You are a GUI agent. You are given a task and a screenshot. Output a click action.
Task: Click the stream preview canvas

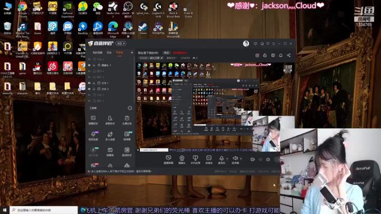coord(215,107)
